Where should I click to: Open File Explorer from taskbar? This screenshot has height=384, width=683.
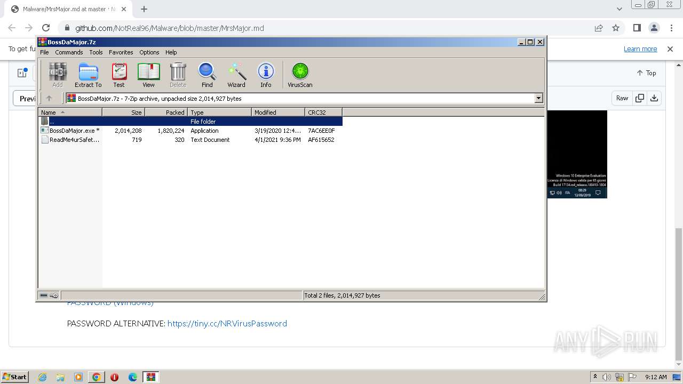(x=60, y=377)
